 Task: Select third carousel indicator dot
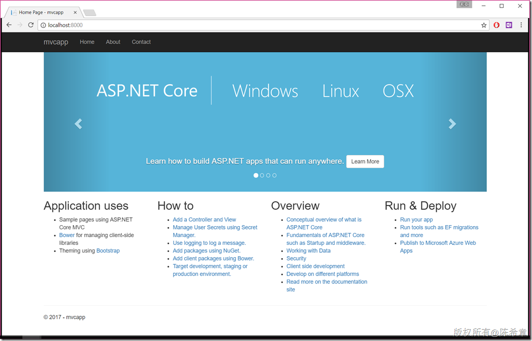tap(268, 175)
